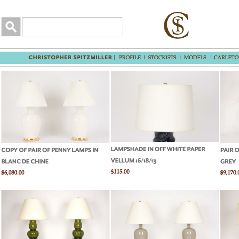Open the off white lampshade product image
The width and height of the screenshot is (239, 239).
pyautogui.click(x=165, y=106)
